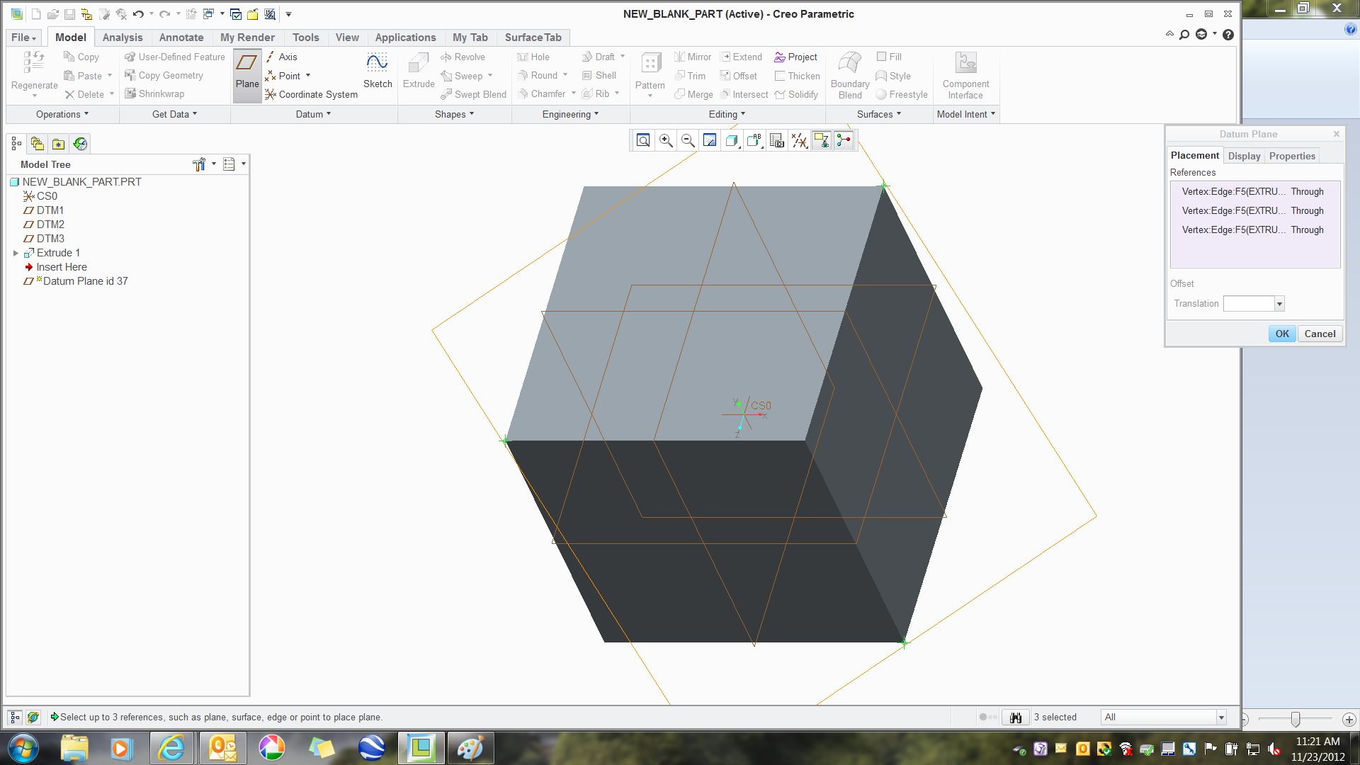The width and height of the screenshot is (1360, 765).
Task: Click the zoom slider handle beside window
Action: coord(1295,719)
